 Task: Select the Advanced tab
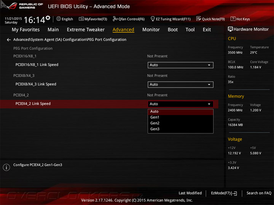pos(123,30)
